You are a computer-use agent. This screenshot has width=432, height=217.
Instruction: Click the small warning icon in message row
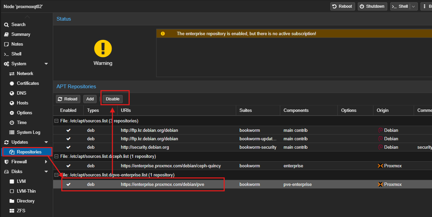click(163, 33)
